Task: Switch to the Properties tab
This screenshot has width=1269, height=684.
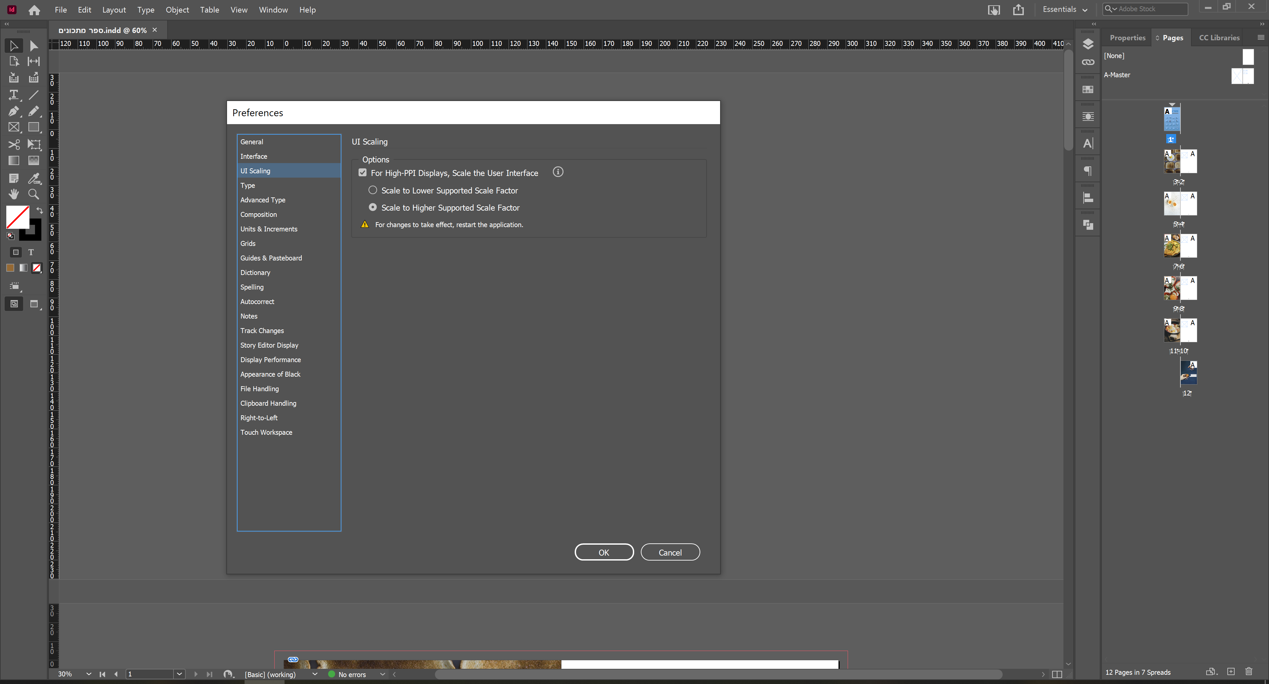Action: (1128, 37)
